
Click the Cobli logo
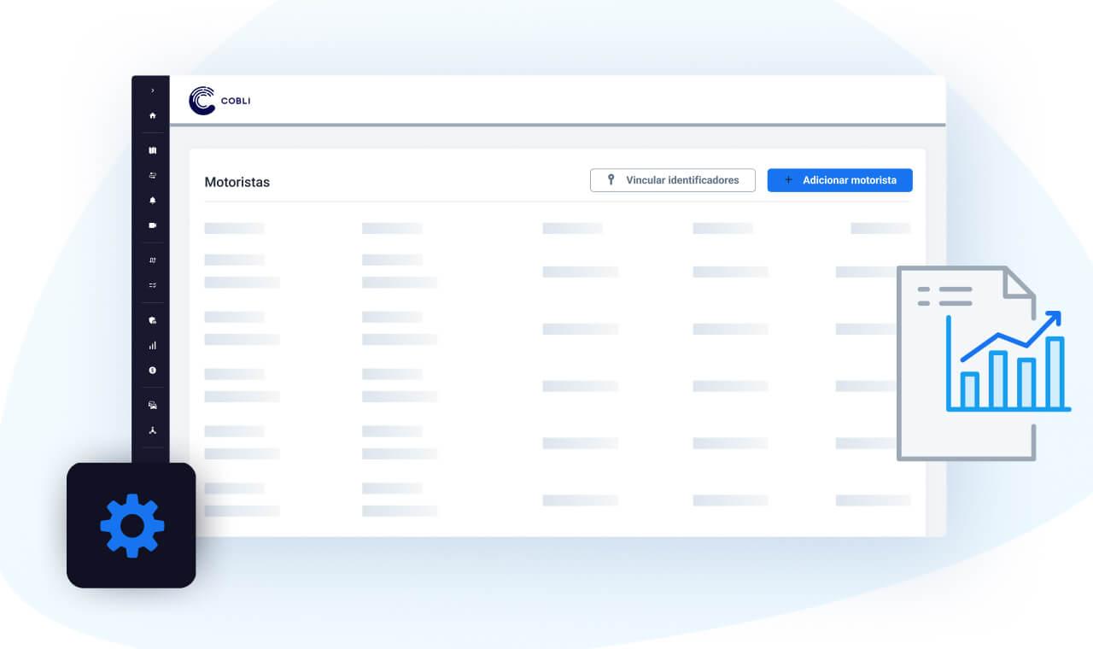point(219,101)
